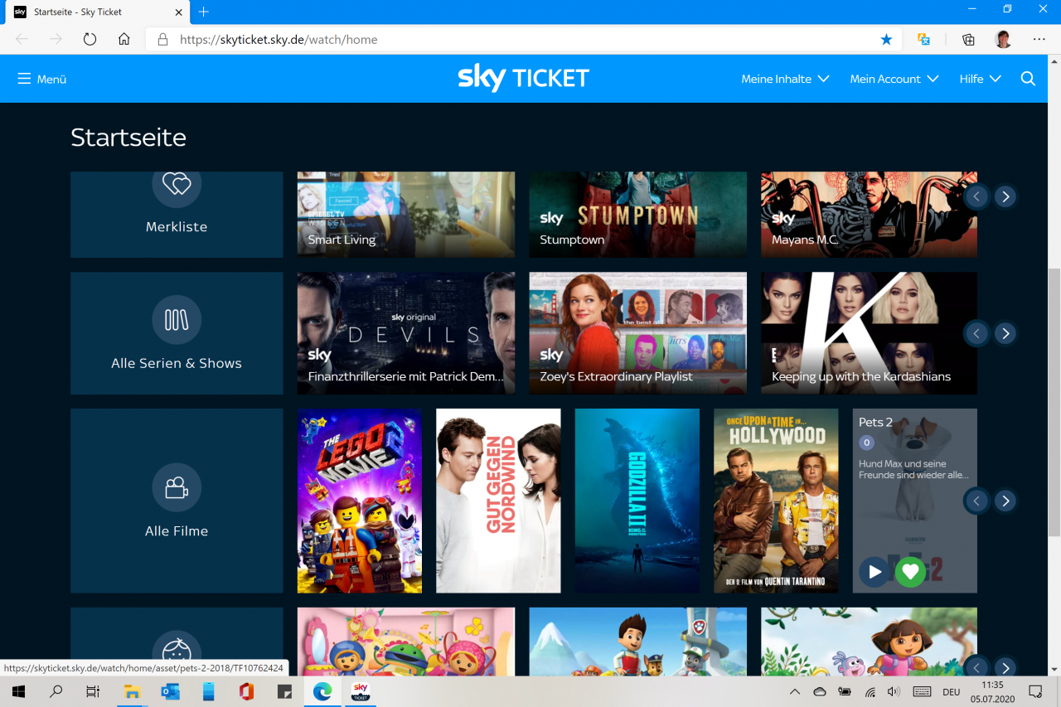The image size is (1061, 707).
Task: Open browser profile avatar
Action: pos(1004,39)
